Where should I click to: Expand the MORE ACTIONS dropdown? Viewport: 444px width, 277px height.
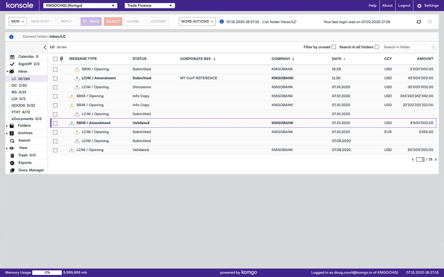click(x=197, y=21)
